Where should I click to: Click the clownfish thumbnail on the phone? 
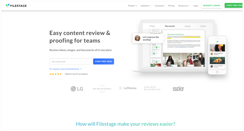(x=217, y=61)
